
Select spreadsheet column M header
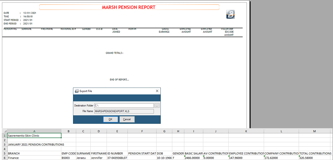click(314, 131)
